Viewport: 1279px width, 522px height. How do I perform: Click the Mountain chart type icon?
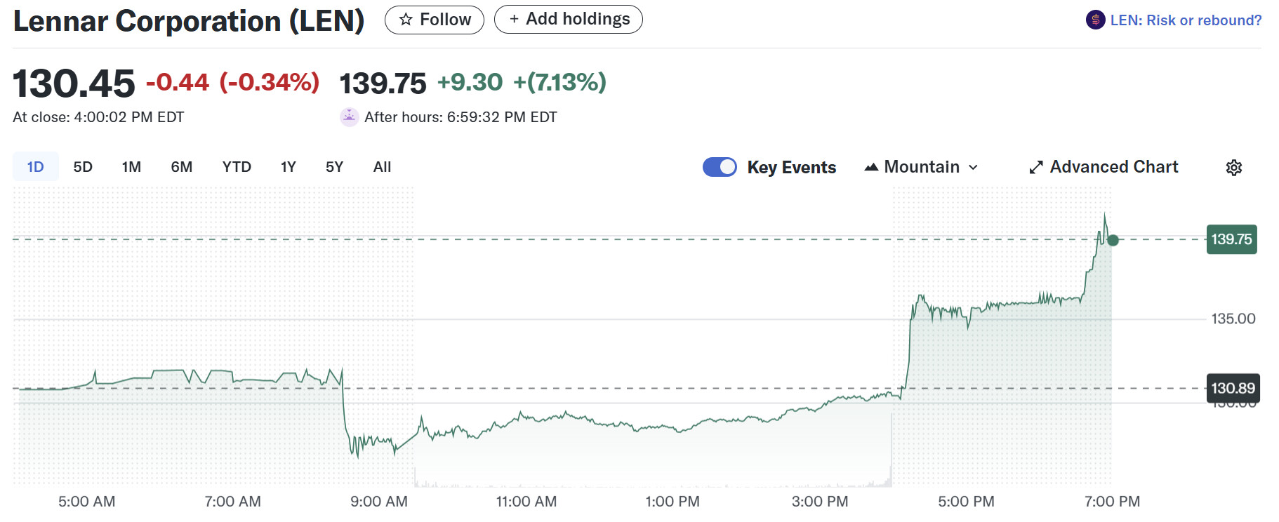tap(871, 168)
